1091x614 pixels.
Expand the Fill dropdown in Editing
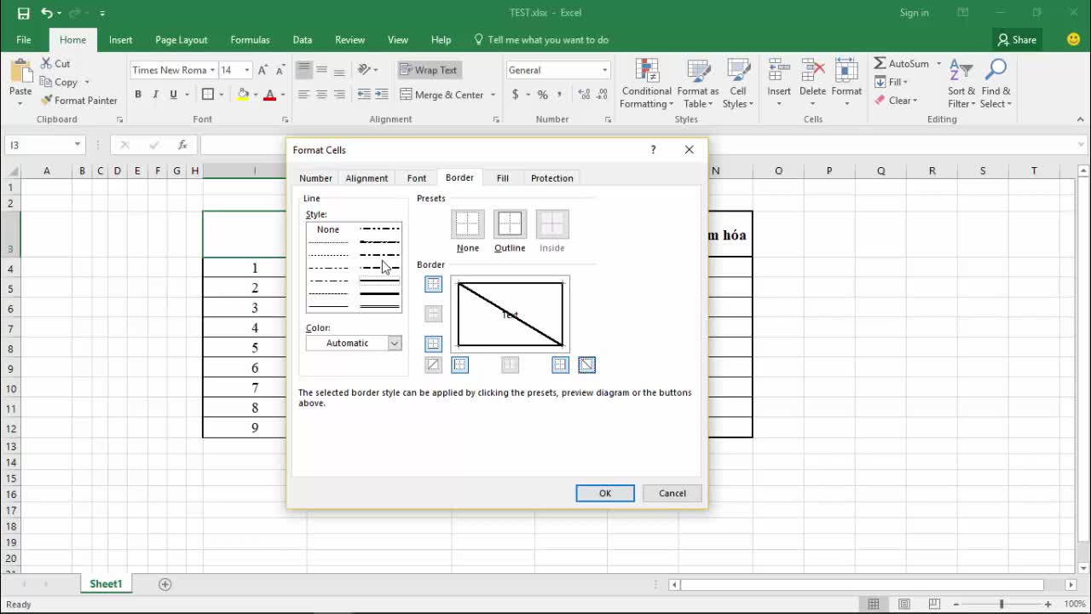[x=904, y=83]
